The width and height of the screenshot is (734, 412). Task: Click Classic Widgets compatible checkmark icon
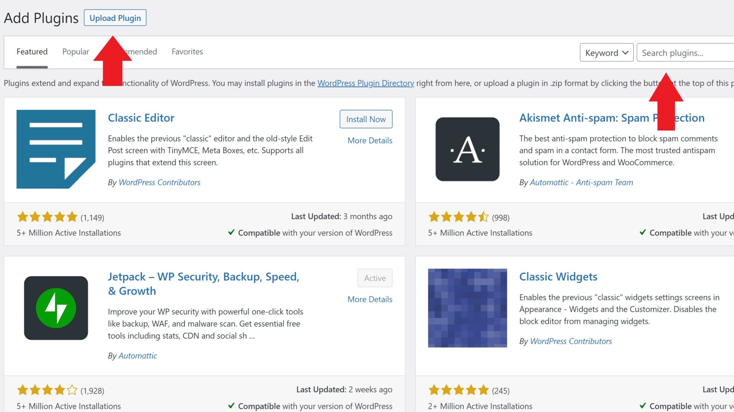point(643,406)
